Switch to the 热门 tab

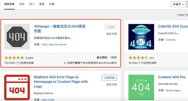click(32, 4)
